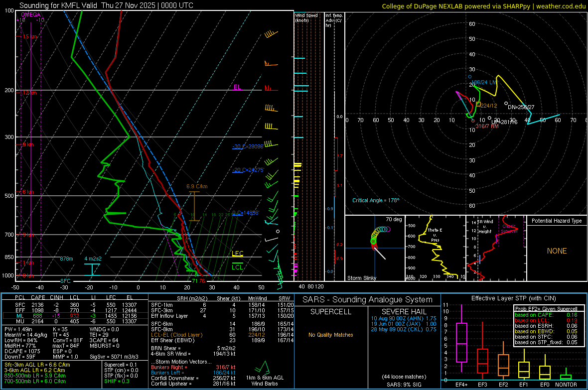Click the magenta 'Classic Supercell' label
This screenshot has height=390, width=588.
(509, 229)
